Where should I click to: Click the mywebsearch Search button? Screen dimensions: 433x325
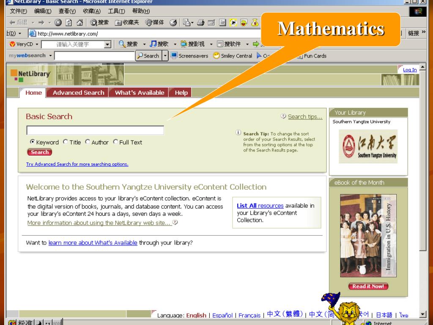(148, 56)
